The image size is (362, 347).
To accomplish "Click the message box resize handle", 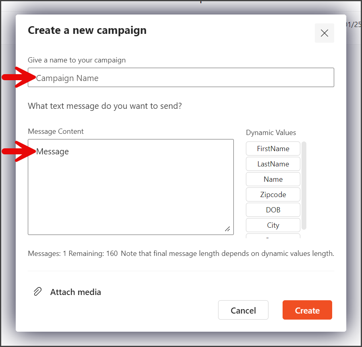I will (227, 229).
